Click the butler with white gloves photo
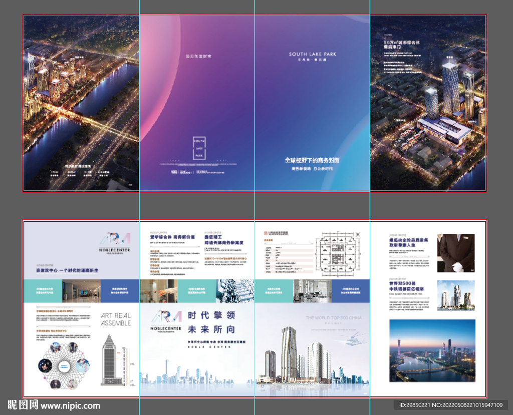 (x=456, y=253)
